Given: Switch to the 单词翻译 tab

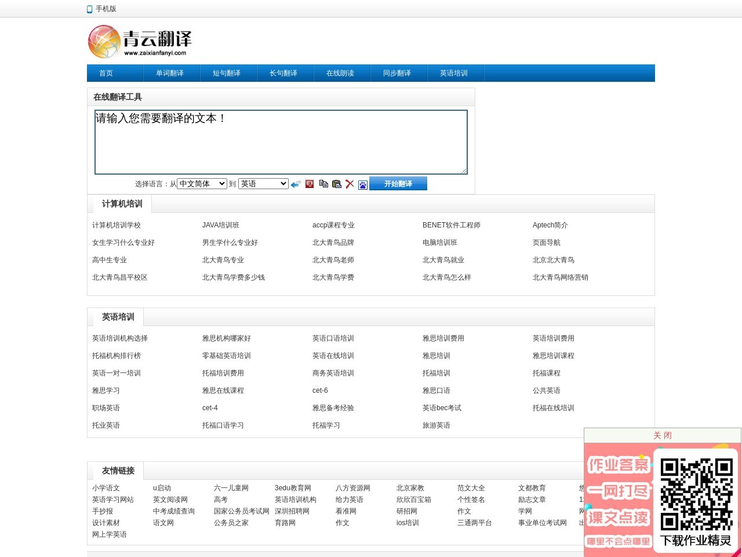Looking at the screenshot, I should coord(171,73).
